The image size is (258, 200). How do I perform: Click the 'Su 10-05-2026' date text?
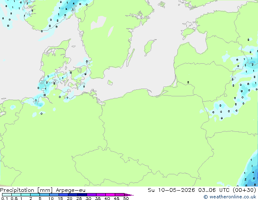coord(171,190)
